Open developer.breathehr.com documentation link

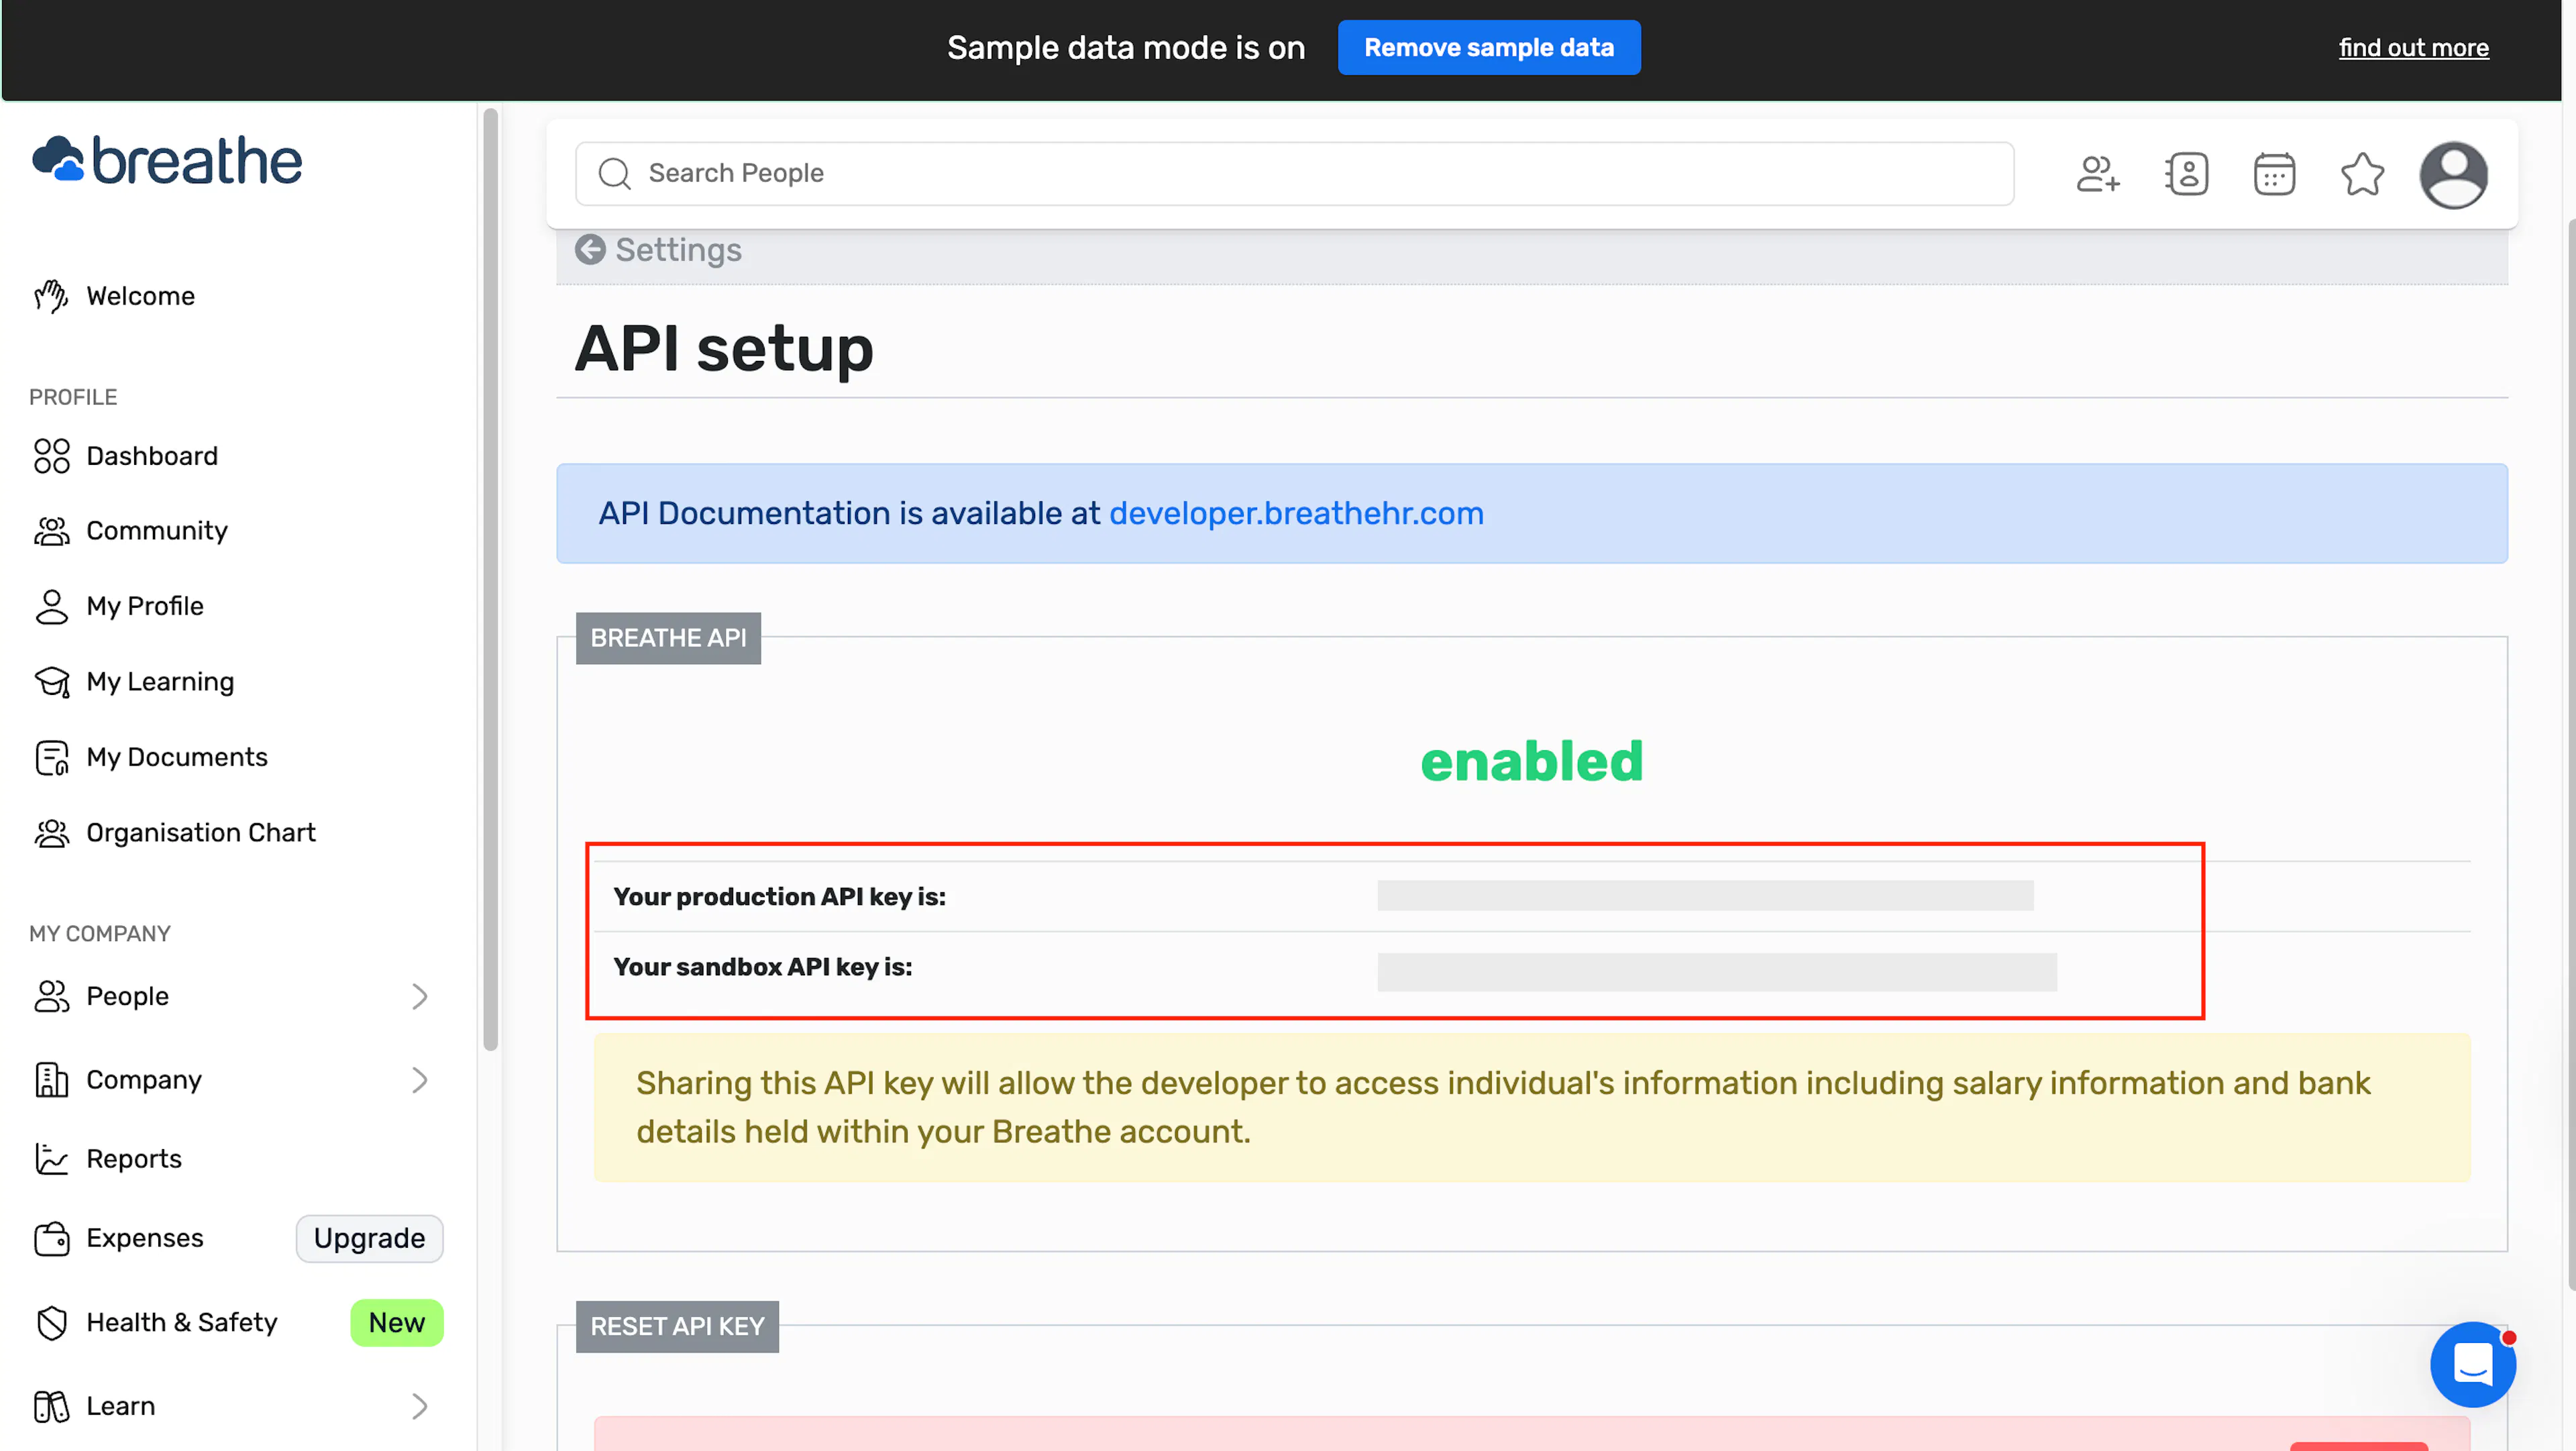click(1296, 513)
